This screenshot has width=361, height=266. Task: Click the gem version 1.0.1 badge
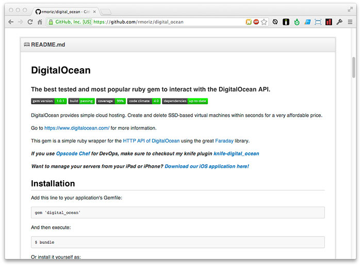coord(49,101)
